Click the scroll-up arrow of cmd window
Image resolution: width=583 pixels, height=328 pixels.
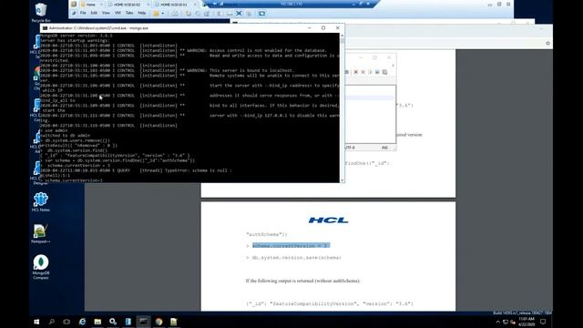pyautogui.click(x=343, y=36)
